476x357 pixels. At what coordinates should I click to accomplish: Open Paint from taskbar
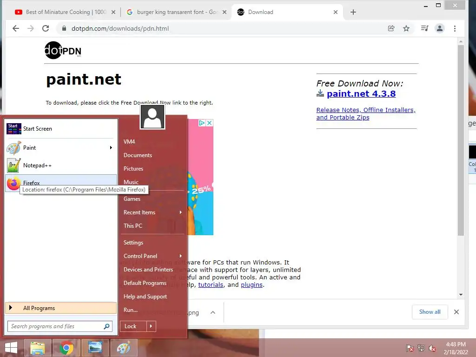click(124, 348)
